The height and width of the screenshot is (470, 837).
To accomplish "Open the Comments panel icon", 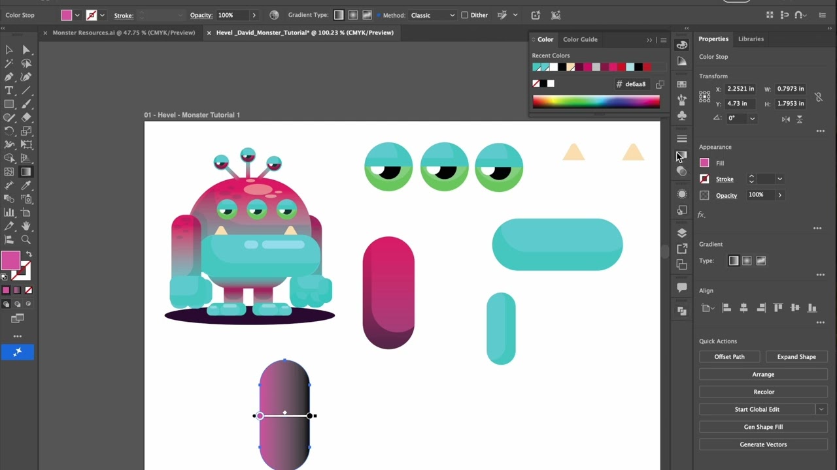I will pos(682,287).
